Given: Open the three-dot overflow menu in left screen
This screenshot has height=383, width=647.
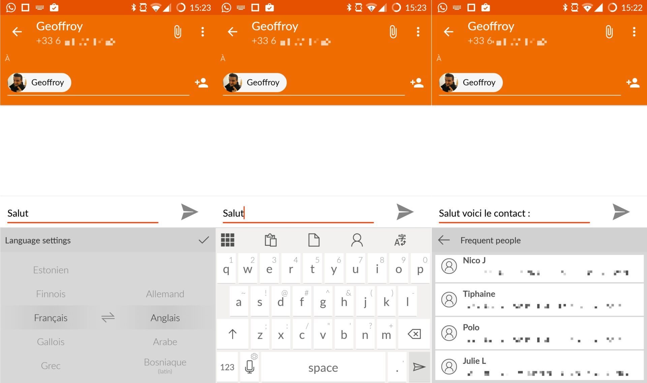Looking at the screenshot, I should tap(203, 32).
